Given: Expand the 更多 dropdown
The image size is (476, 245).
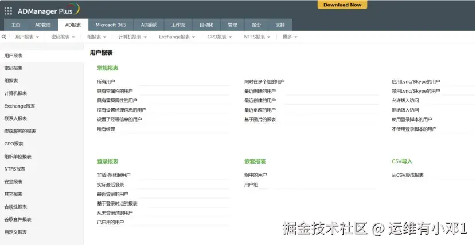Looking at the screenshot, I should point(290,37).
